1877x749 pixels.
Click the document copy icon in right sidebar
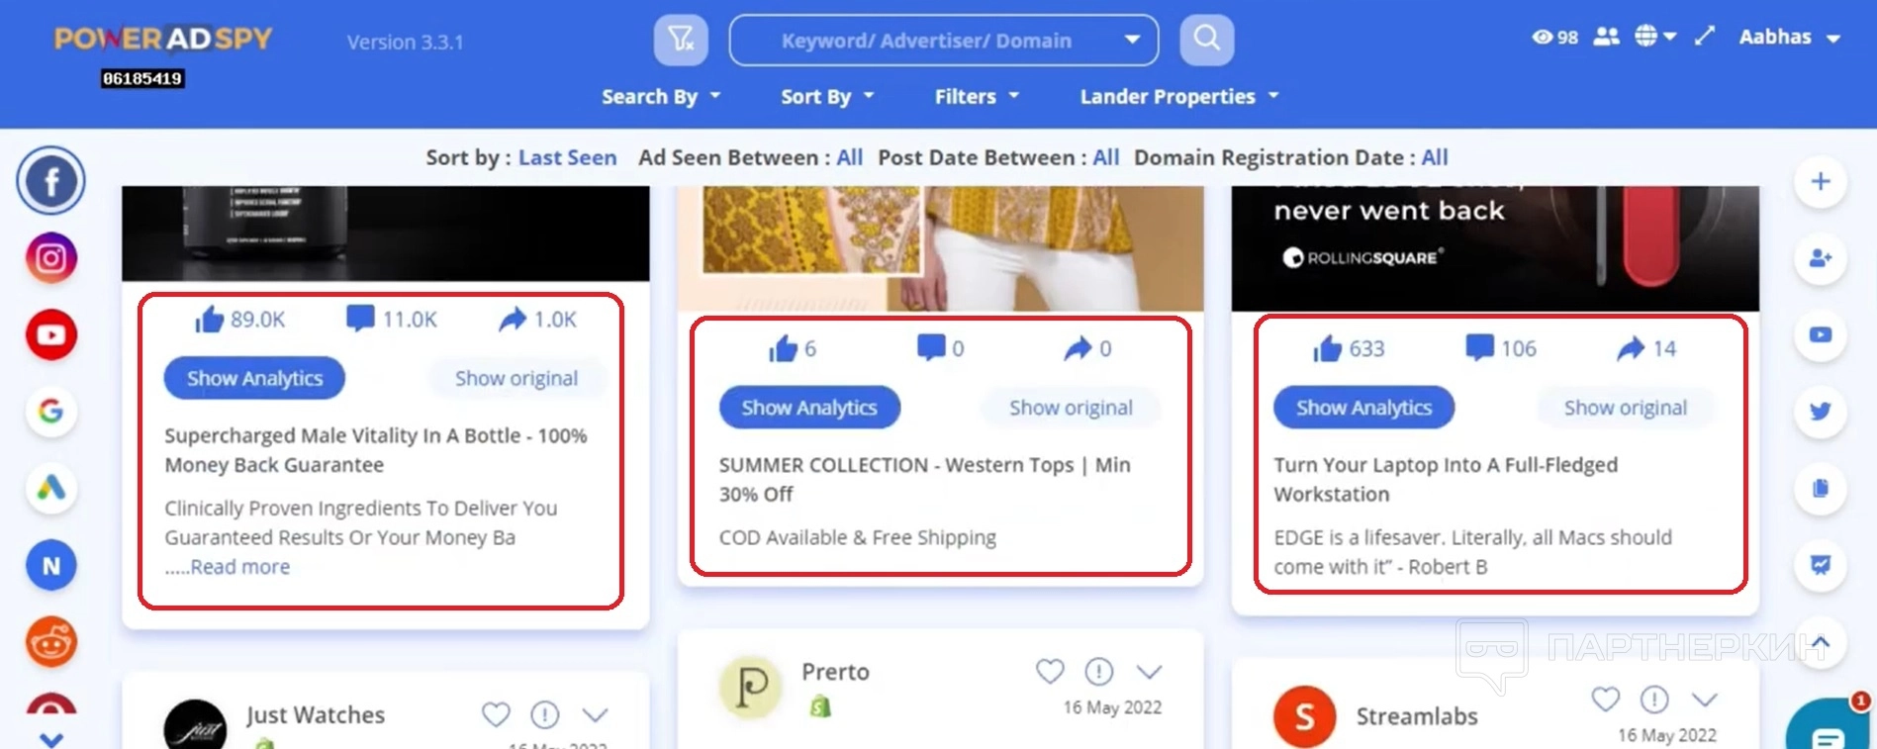(1821, 488)
